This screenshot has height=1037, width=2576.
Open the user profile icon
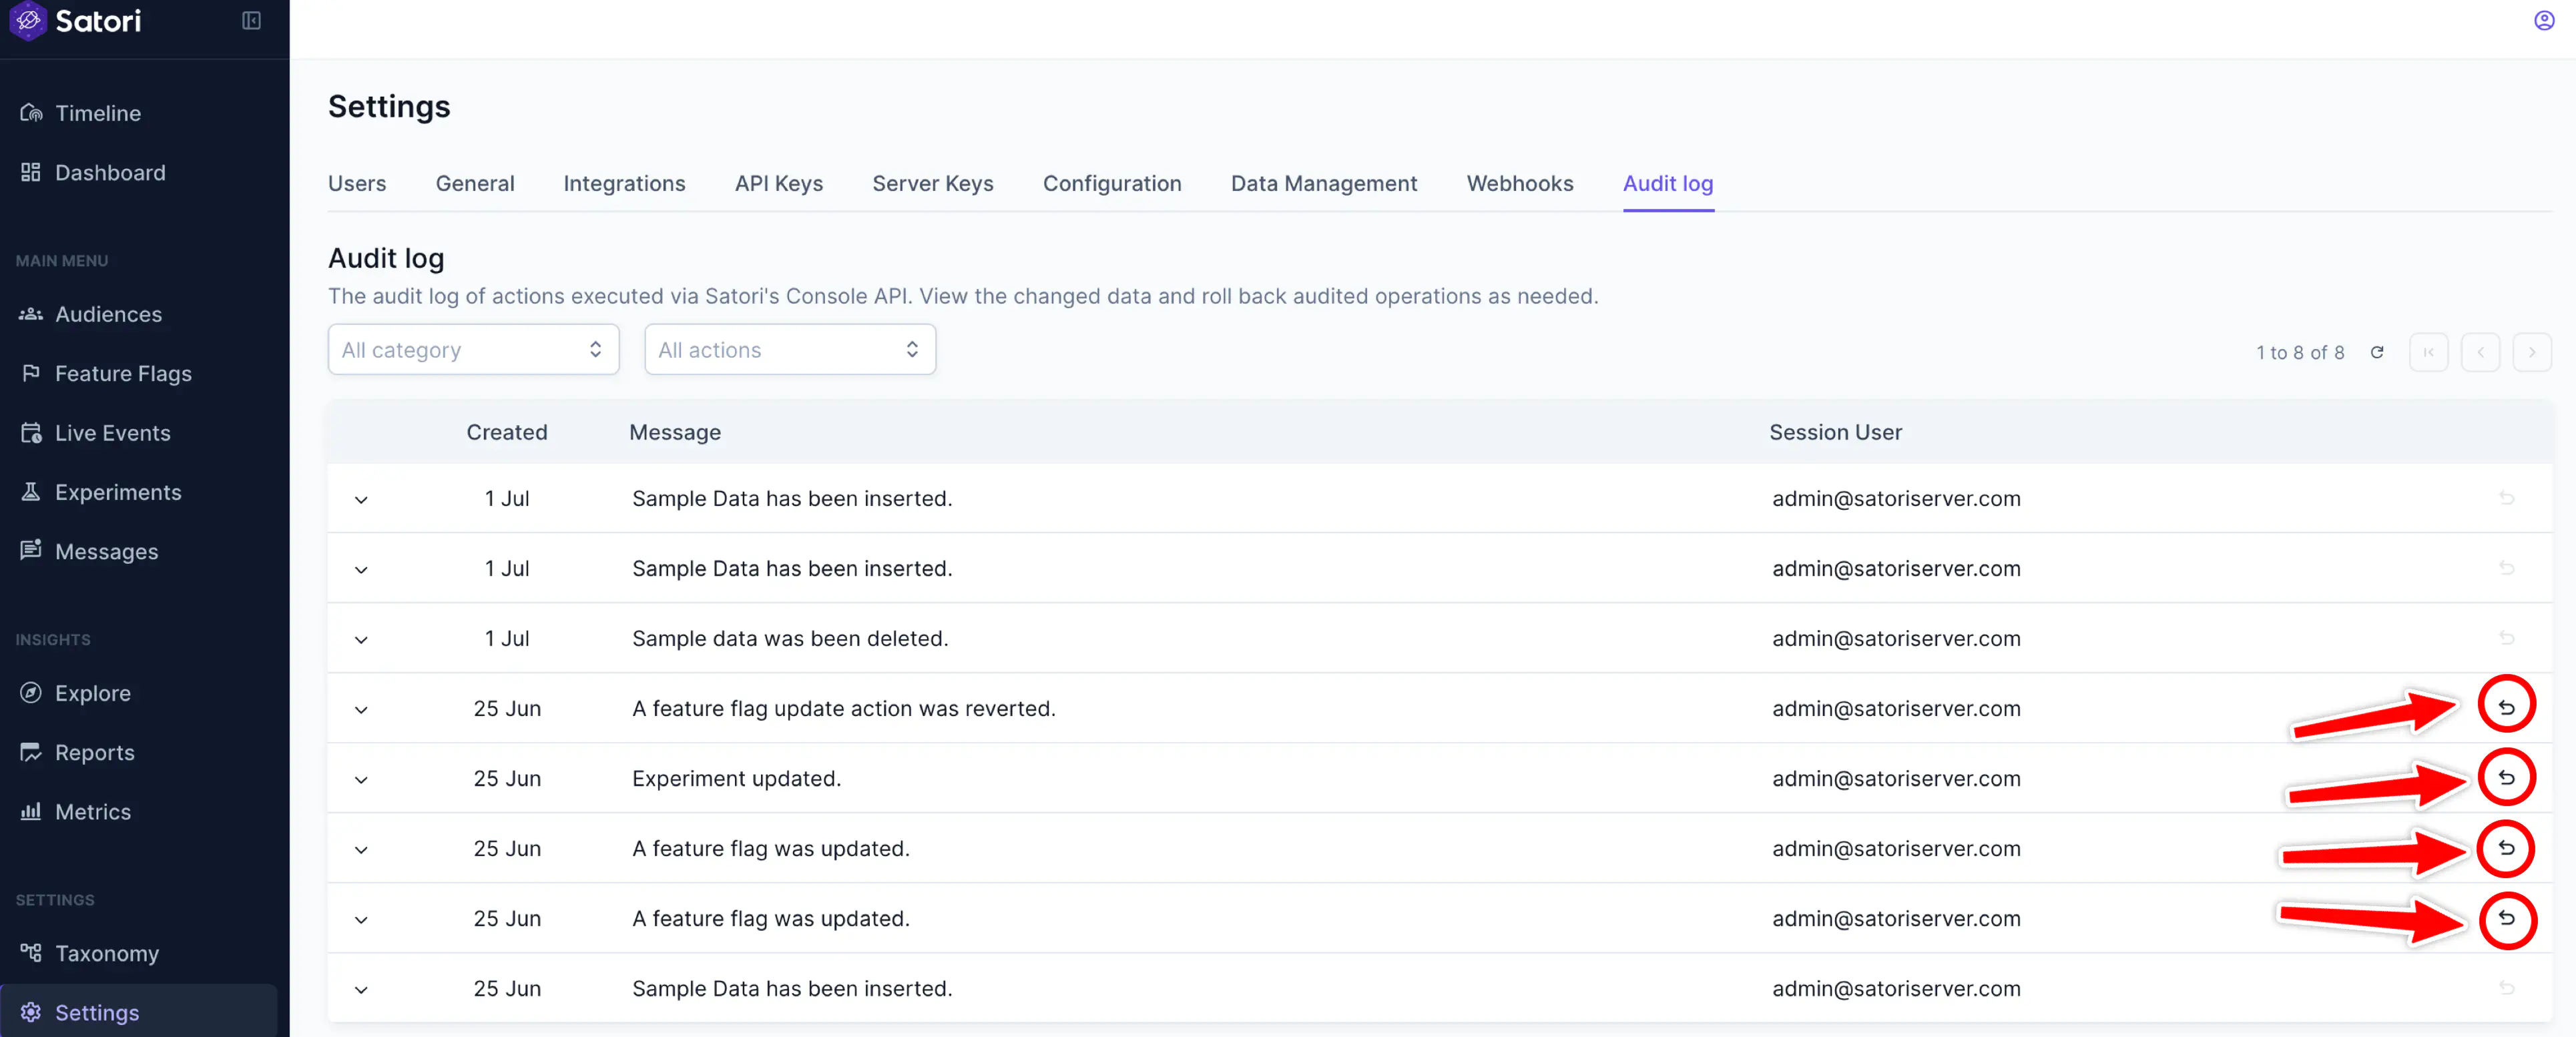[2544, 21]
